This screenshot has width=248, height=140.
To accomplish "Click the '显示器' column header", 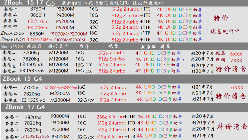I will pos(148,46).
